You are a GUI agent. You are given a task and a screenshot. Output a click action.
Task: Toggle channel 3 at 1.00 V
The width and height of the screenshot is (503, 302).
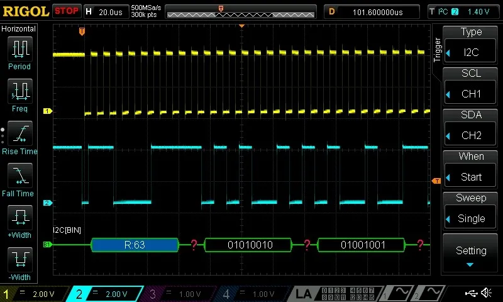pos(182,294)
